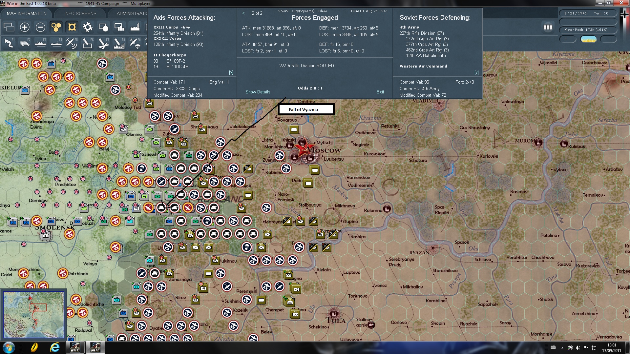
Task: Select 227th Rifle Division (87) entry
Action: [422, 33]
